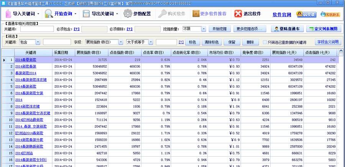Click the 购买软件 key icon
Screen dimensions: 345x167
click(x=163, y=14)
